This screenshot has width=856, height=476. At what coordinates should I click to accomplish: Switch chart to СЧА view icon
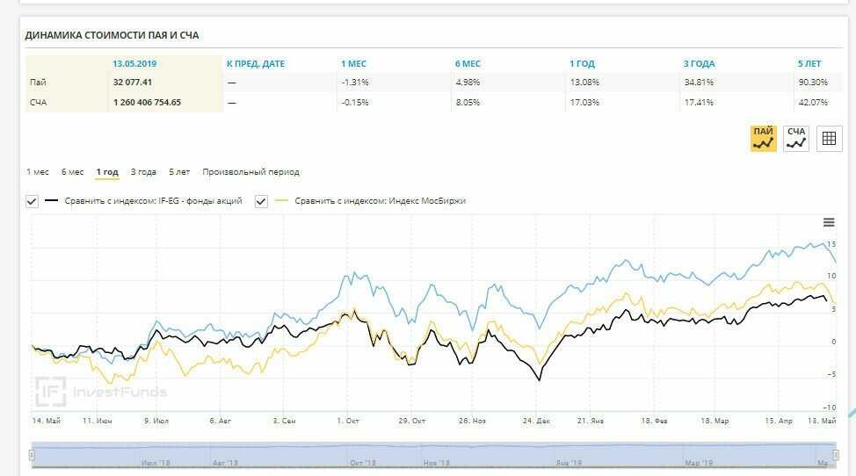[x=796, y=138]
